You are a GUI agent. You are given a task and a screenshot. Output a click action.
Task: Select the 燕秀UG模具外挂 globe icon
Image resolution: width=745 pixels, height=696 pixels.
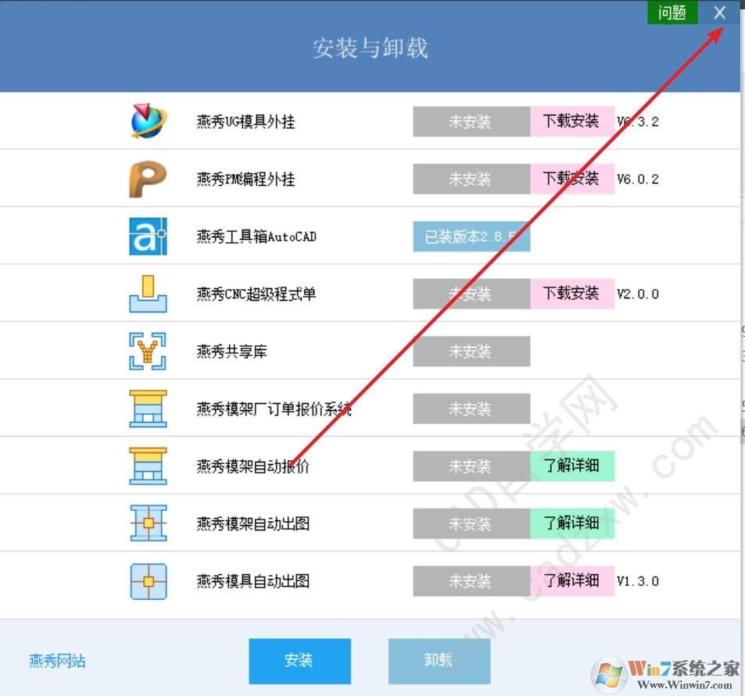click(x=148, y=120)
